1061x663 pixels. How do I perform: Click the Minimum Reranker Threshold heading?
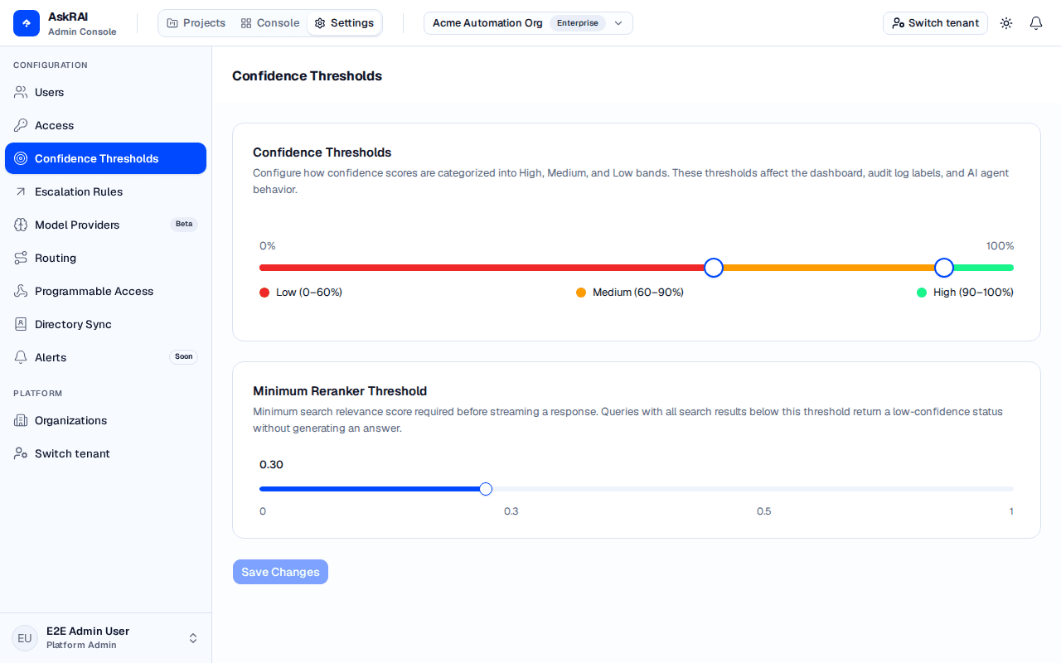click(x=340, y=391)
